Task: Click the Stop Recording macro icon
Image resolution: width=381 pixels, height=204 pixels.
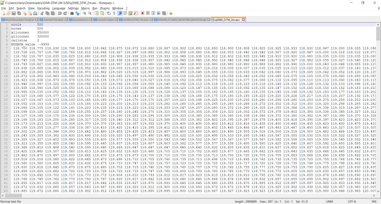Action: [148, 13]
